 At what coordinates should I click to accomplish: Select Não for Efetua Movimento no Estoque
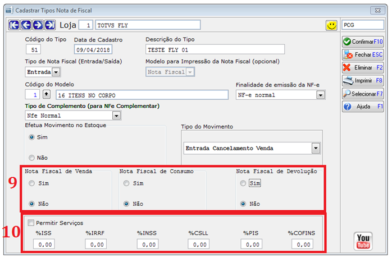click(31, 158)
